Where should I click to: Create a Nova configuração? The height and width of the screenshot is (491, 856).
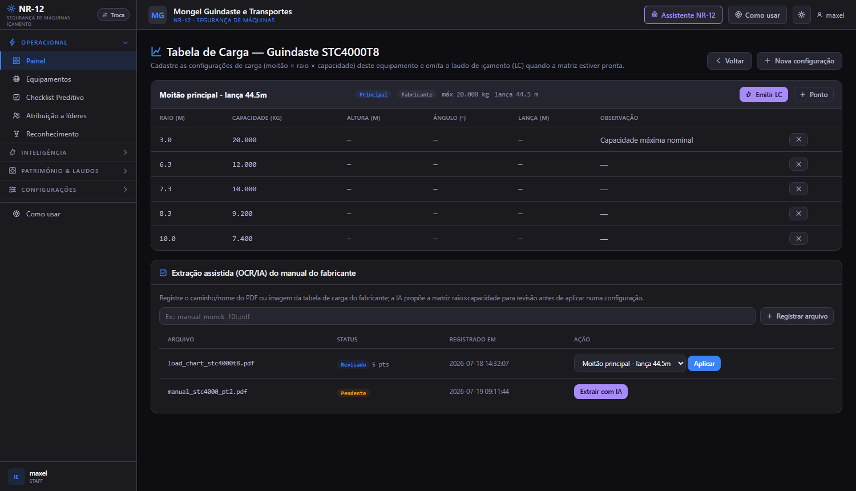(799, 61)
